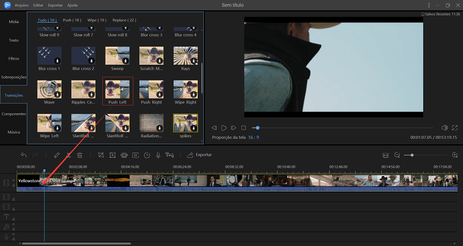The image size is (463, 246).
Task: Click the pencil edit icon in timeline toolbar
Action: (56, 155)
